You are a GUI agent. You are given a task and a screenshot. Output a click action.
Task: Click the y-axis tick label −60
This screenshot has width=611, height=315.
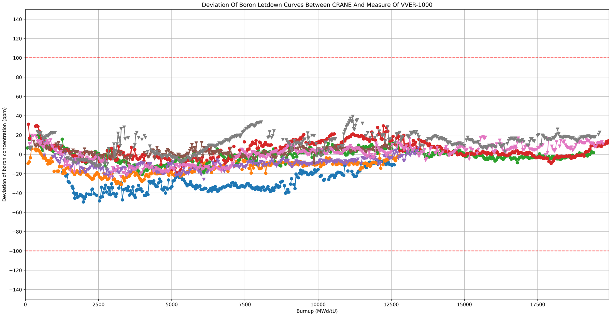[17, 212]
